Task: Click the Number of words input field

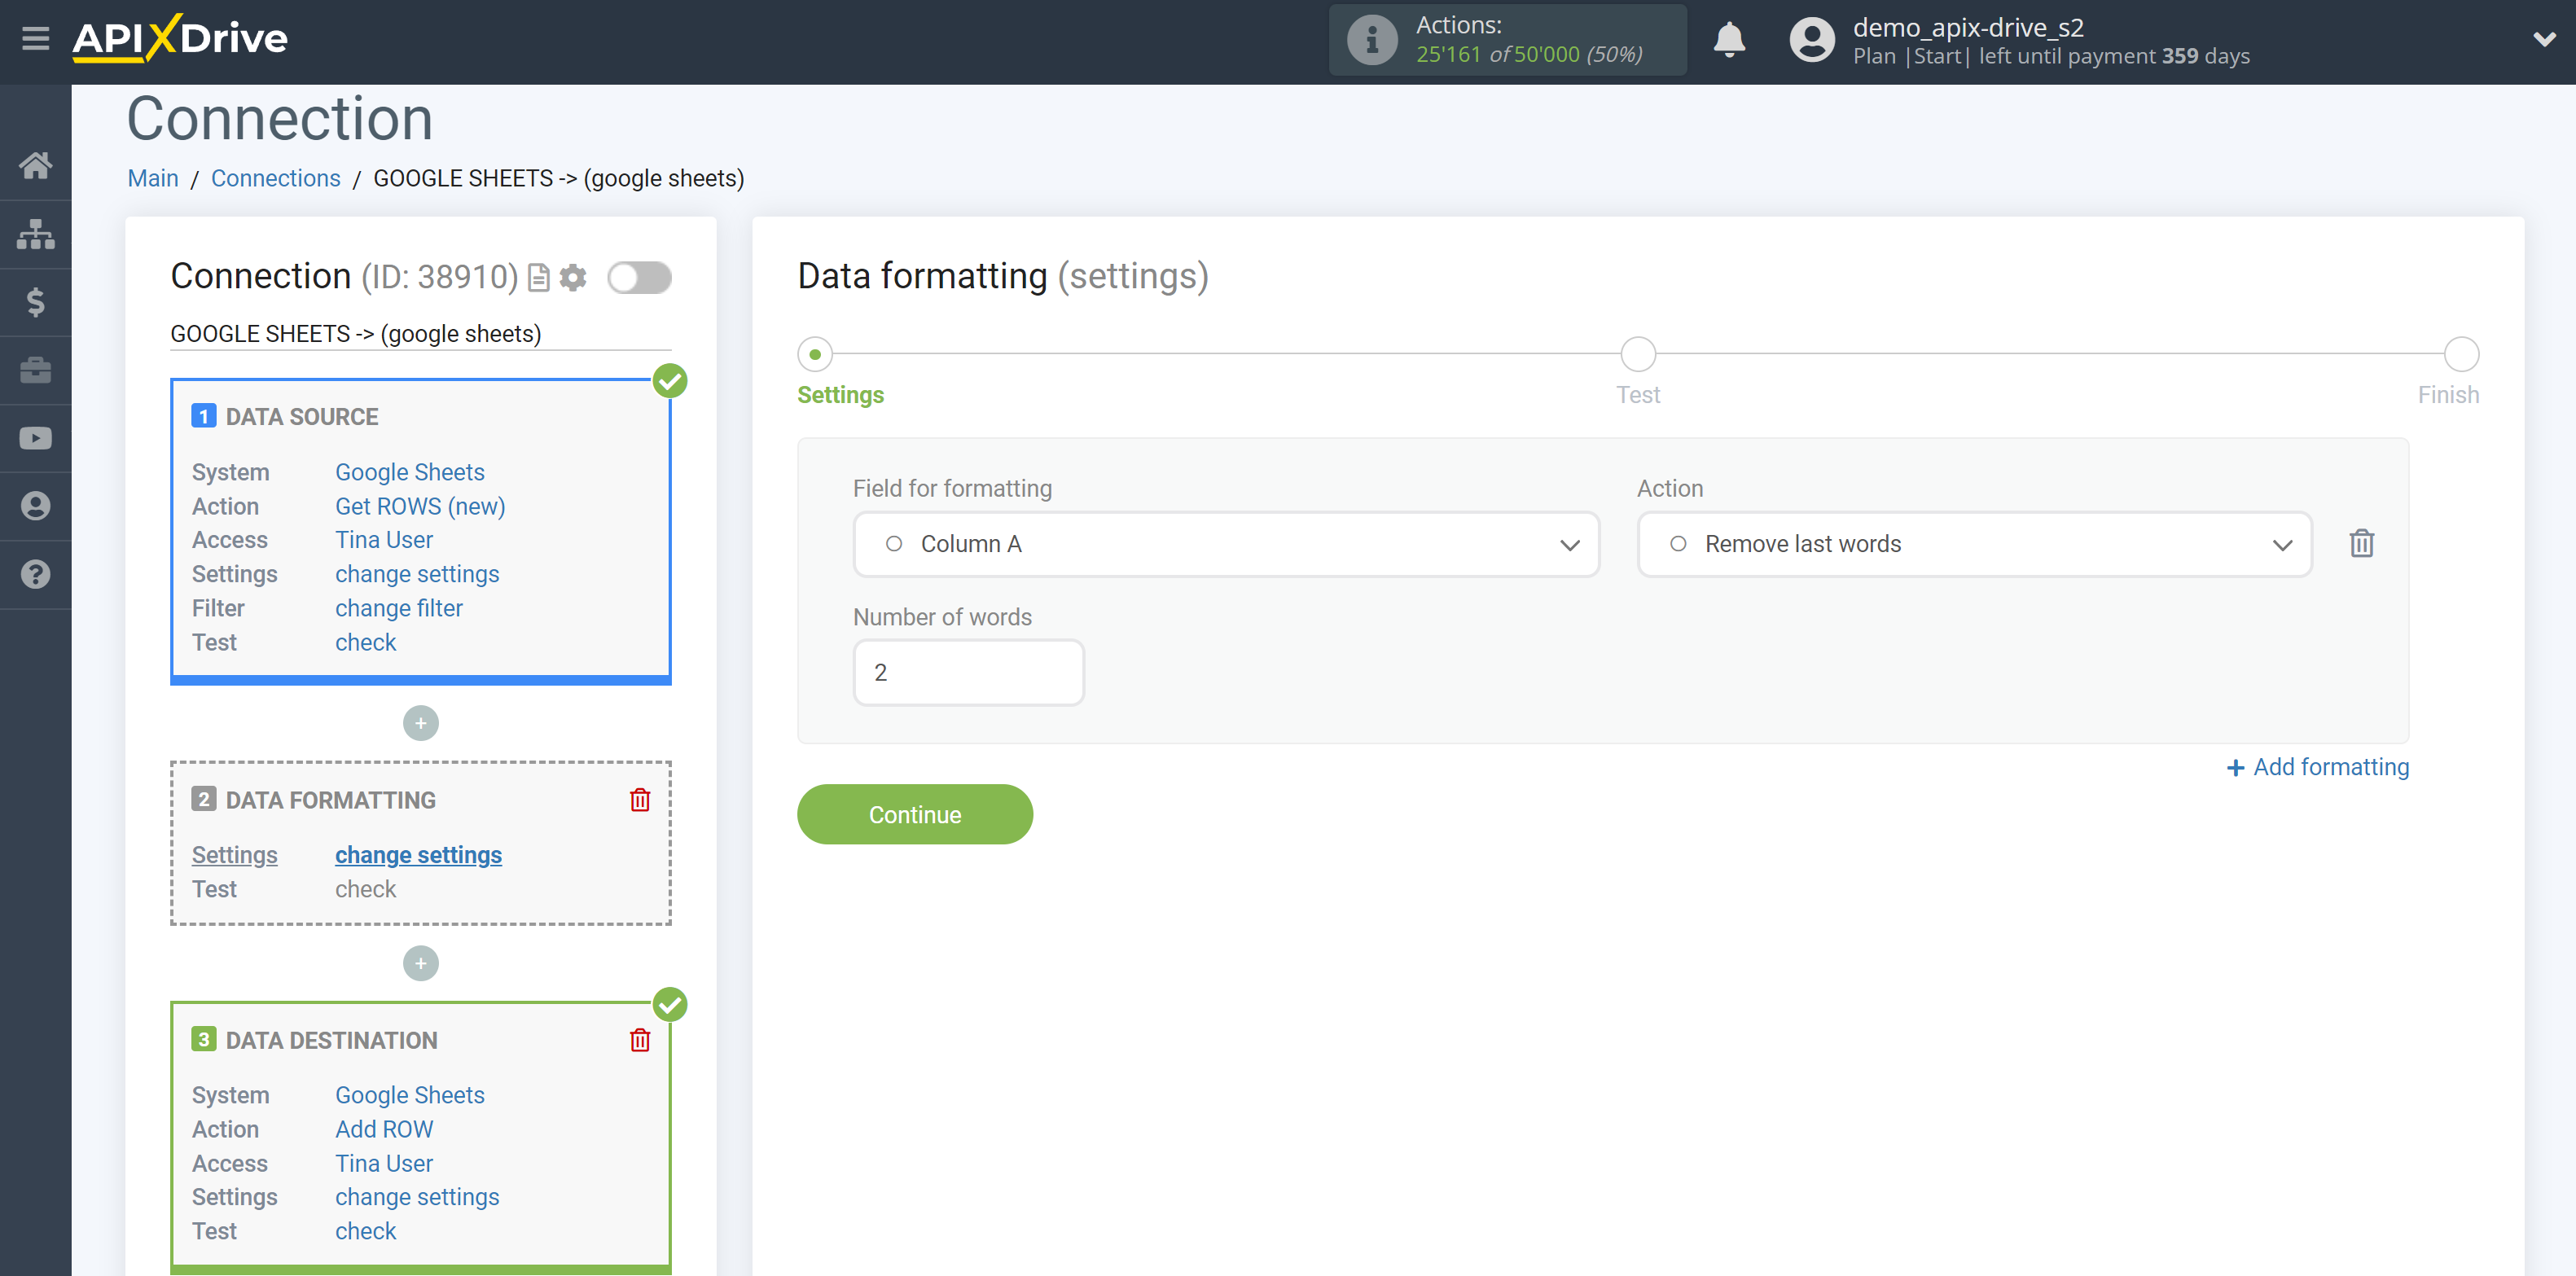Action: (968, 672)
